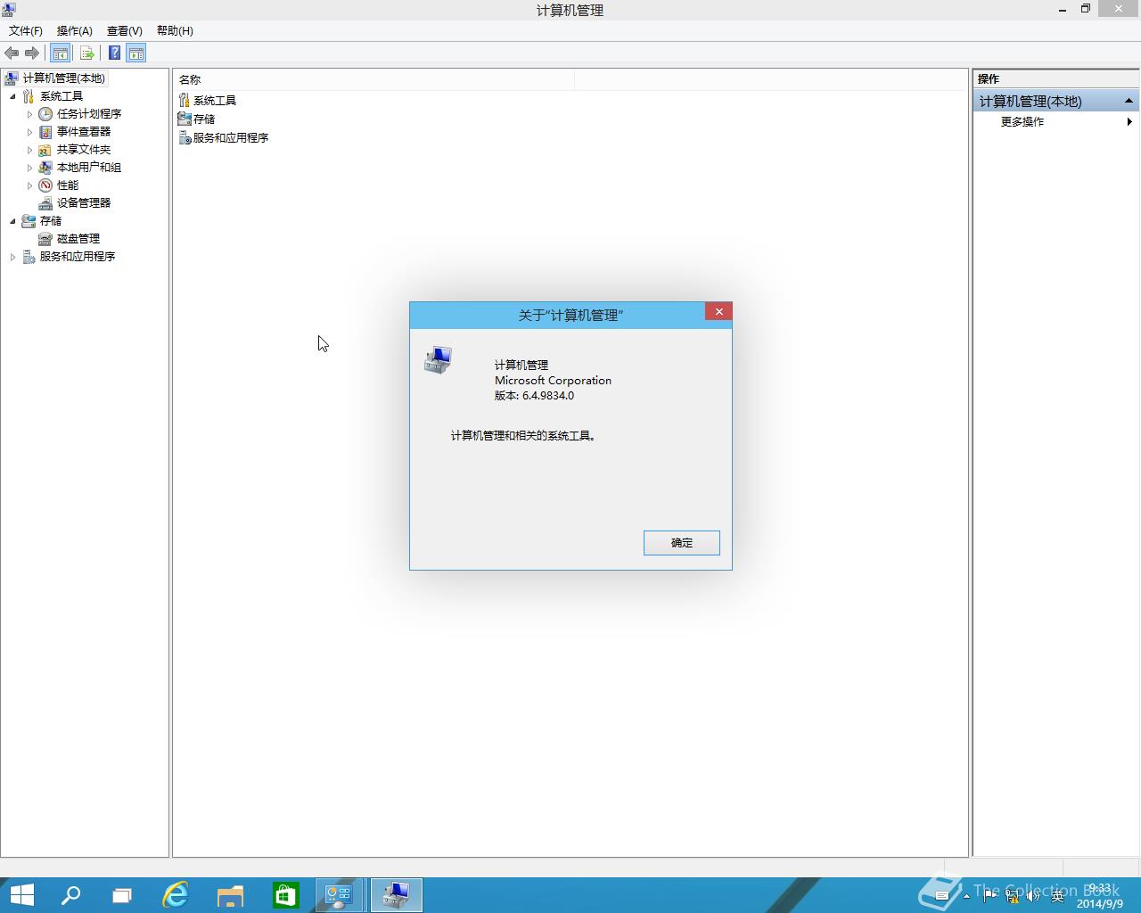Expand the 任务计划程序 tree node arrow
1141x913 pixels.
pyautogui.click(x=29, y=114)
